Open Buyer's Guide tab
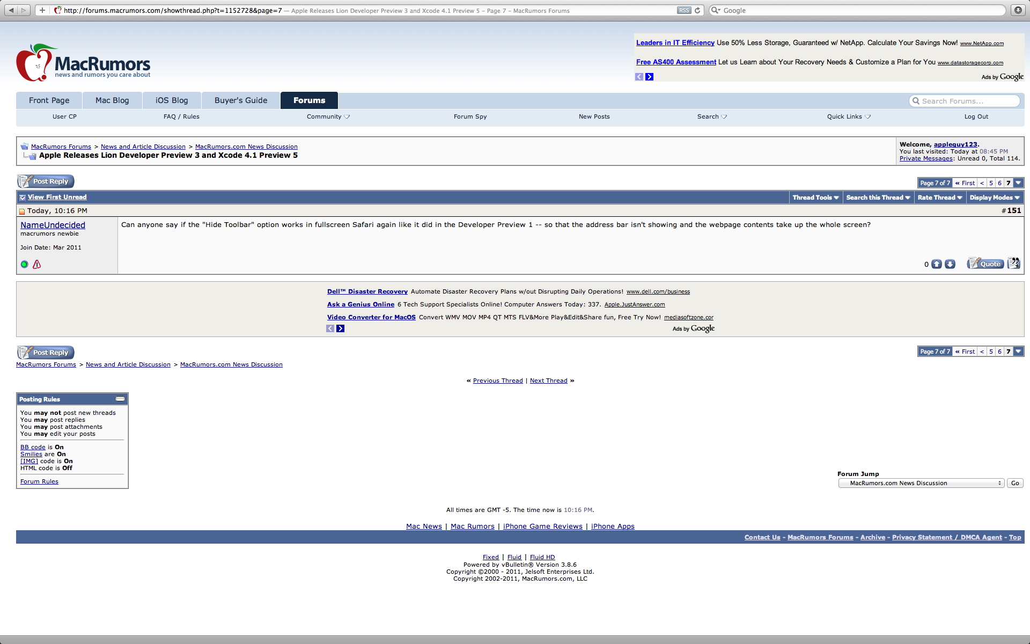Viewport: 1030px width, 644px height. [241, 100]
